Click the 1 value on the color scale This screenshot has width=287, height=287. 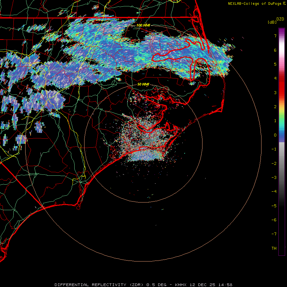click(275, 121)
